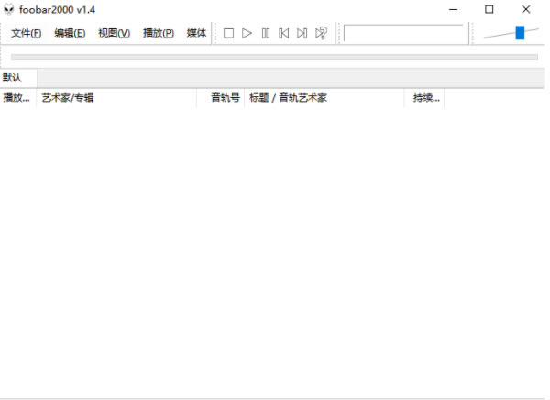The width and height of the screenshot is (550, 400).
Task: Open the 视图(V) menu
Action: tap(114, 33)
